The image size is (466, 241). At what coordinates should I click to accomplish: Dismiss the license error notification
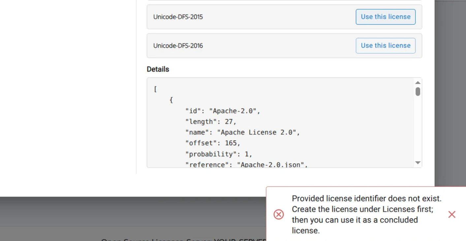452,215
